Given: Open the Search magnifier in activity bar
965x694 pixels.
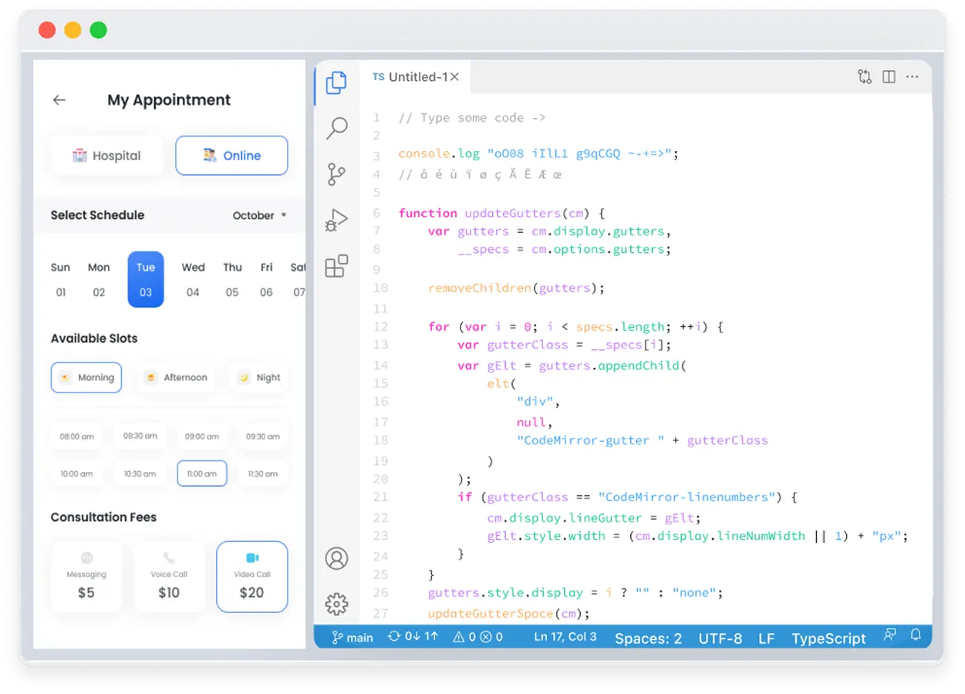Looking at the screenshot, I should click(x=336, y=128).
